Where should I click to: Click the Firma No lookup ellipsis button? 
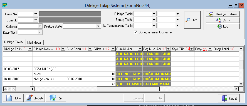pyautogui.click(x=35, y=14)
